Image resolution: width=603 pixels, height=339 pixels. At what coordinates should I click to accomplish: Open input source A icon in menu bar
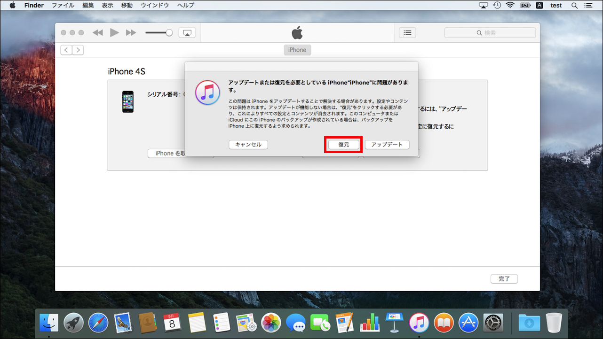pyautogui.click(x=540, y=6)
